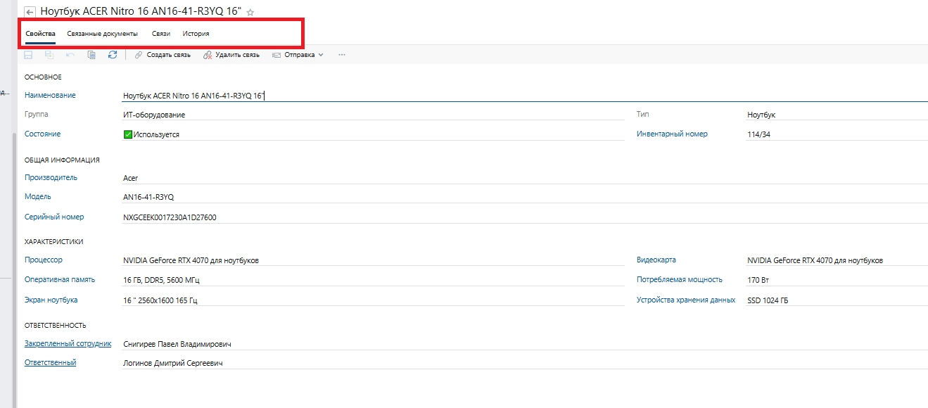Click the Copy card icon in toolbar
928x408 pixels.
click(91, 55)
